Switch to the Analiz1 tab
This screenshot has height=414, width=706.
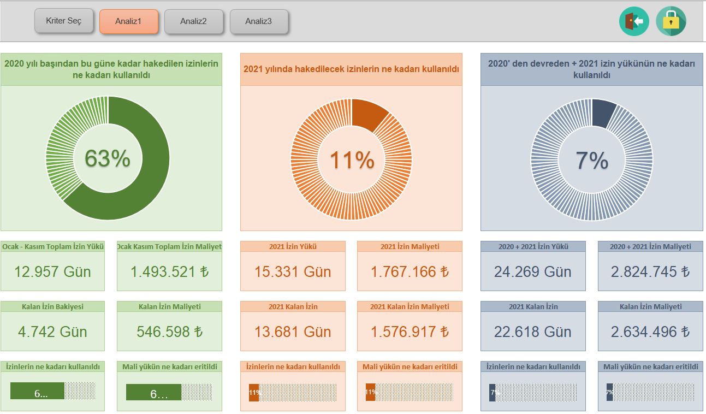pos(129,22)
